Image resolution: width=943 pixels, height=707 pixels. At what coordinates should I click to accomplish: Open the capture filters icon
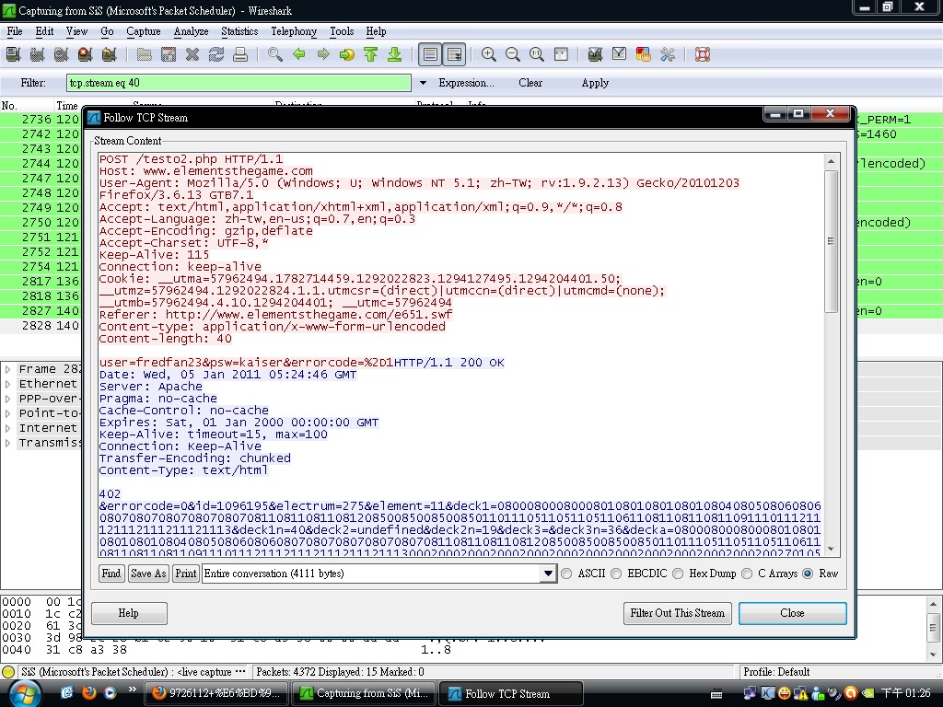coord(596,54)
